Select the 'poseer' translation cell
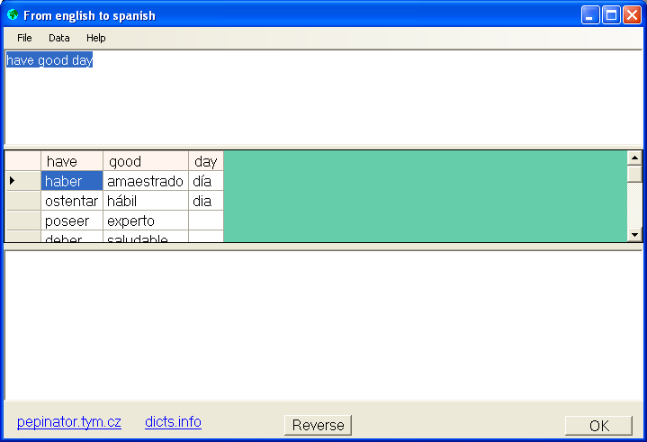 pyautogui.click(x=72, y=221)
